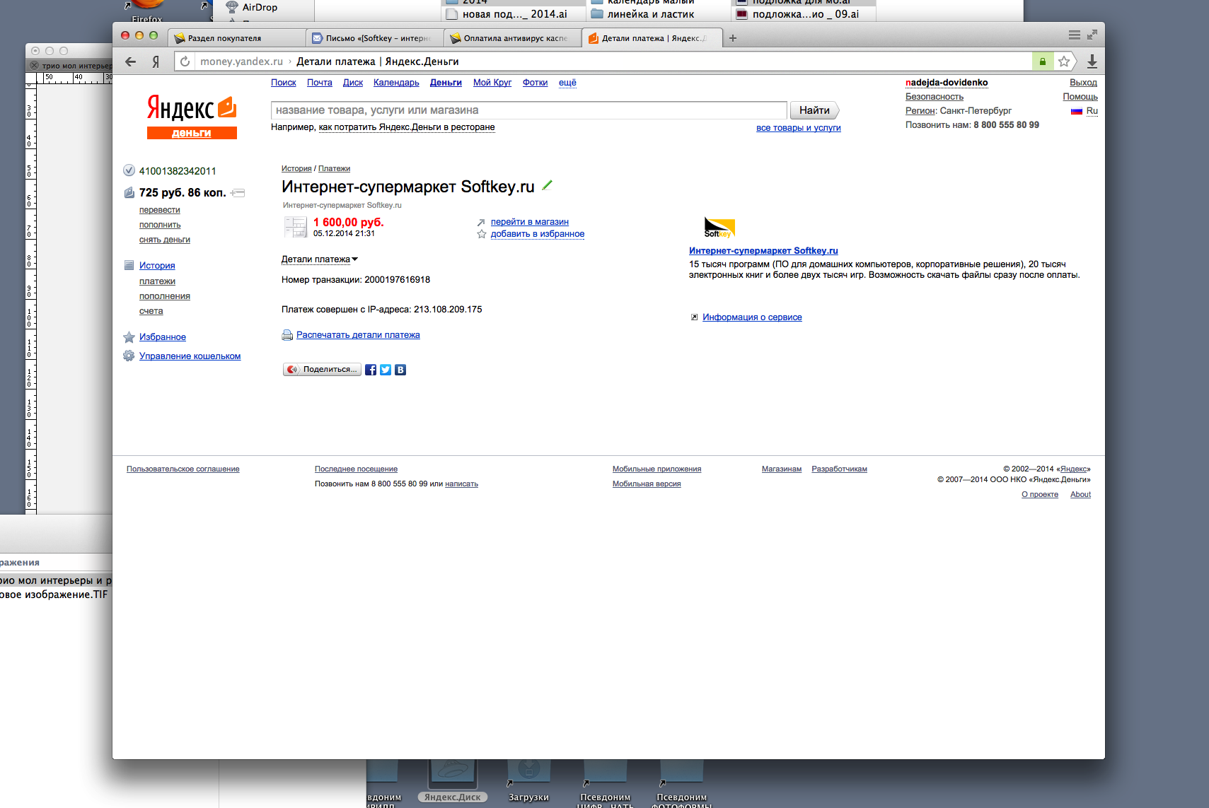
Task: Click the перейти в магазин link
Action: pos(530,222)
